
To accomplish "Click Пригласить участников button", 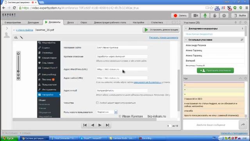I will (x=215, y=70).
